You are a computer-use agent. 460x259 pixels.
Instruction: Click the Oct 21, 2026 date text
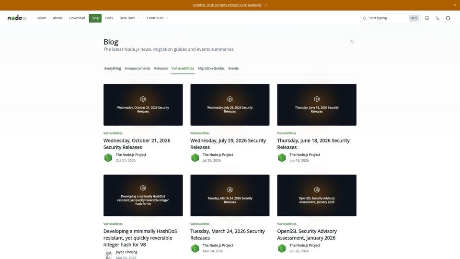126,161
